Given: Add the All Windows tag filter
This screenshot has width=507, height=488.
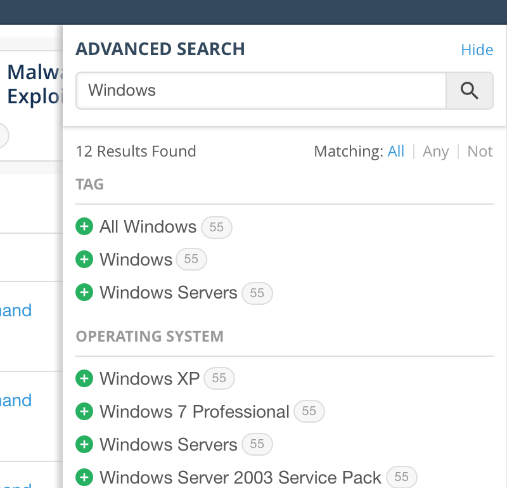Looking at the screenshot, I should point(84,226).
